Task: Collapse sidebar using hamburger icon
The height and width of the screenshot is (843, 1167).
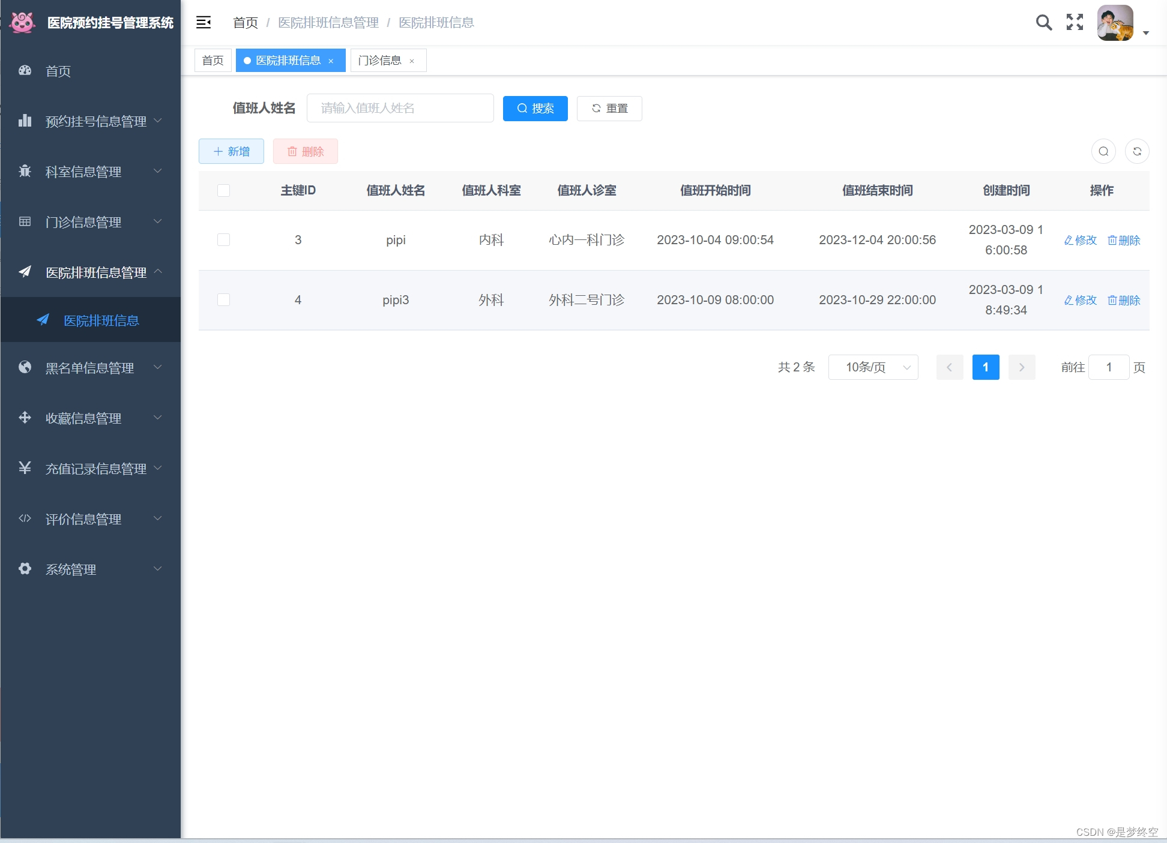Action: point(204,23)
